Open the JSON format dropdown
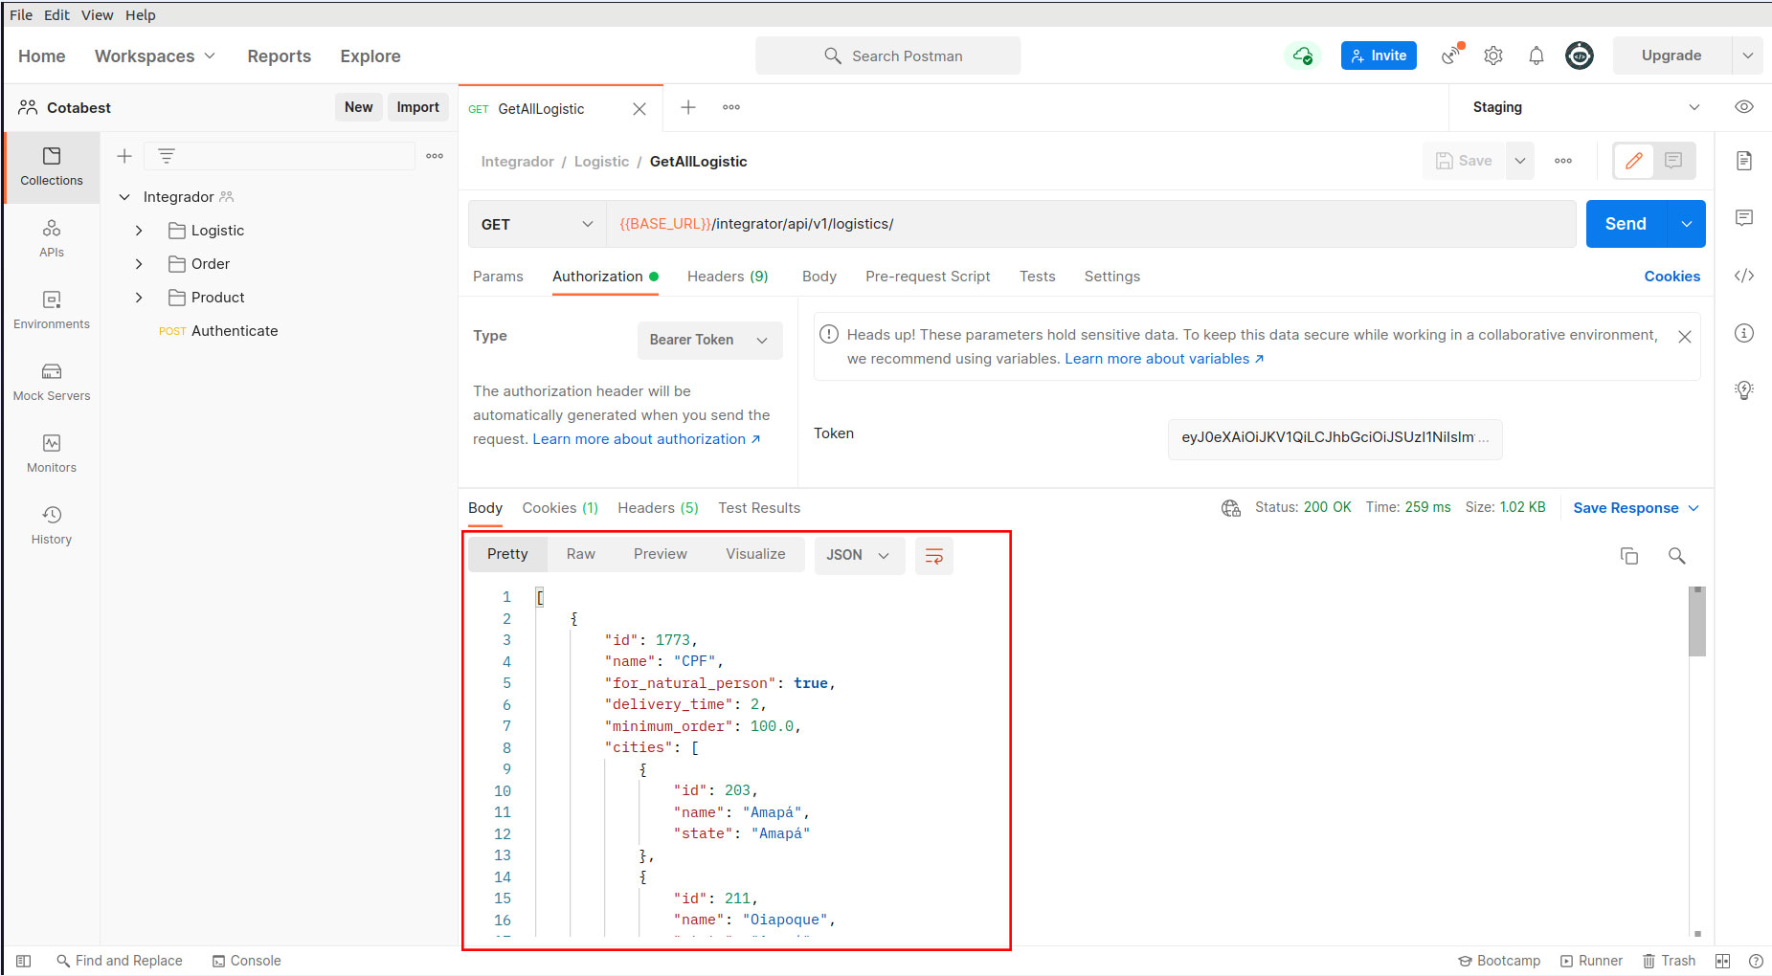The width and height of the screenshot is (1772, 976). (859, 555)
